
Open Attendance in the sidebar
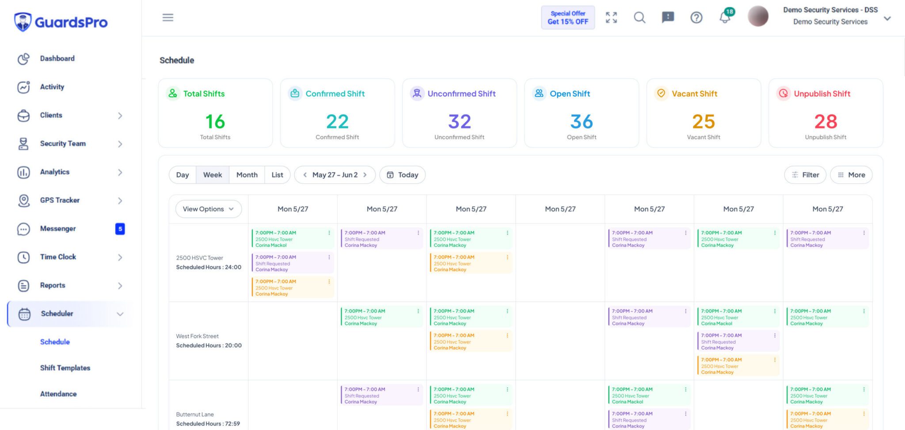(x=58, y=394)
